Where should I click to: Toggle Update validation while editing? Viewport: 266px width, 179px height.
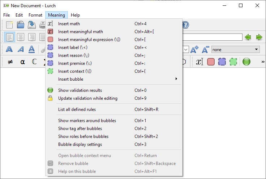pyautogui.click(x=87, y=98)
